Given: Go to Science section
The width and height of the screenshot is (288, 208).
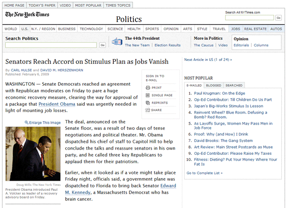Looking at the screenshot, I should pos(115,29).
